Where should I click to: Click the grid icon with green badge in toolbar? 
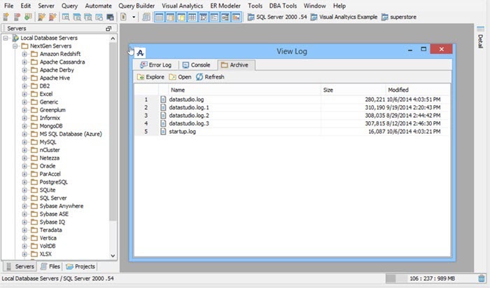(28, 17)
